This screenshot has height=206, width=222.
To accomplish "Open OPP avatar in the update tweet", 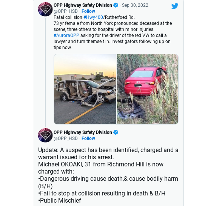I will [x=45, y=135].
